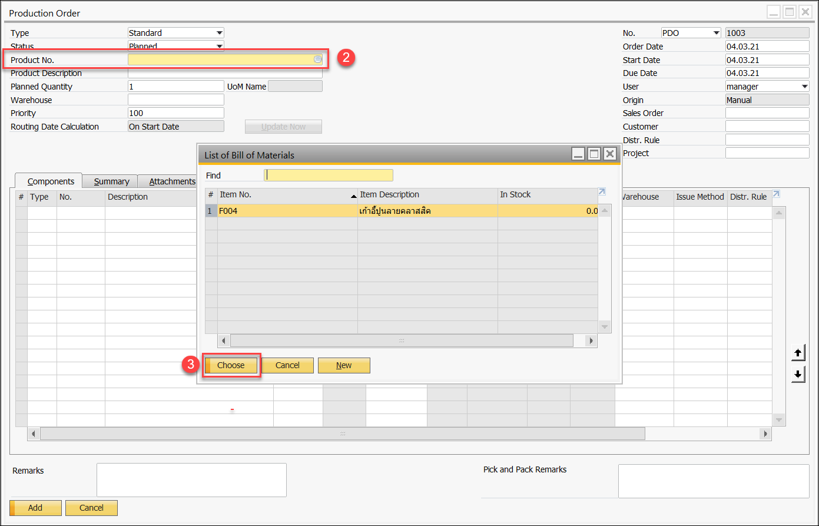Image resolution: width=819 pixels, height=526 pixels.
Task: Minimize the List of Bill of Materials dialog
Action: (578, 154)
